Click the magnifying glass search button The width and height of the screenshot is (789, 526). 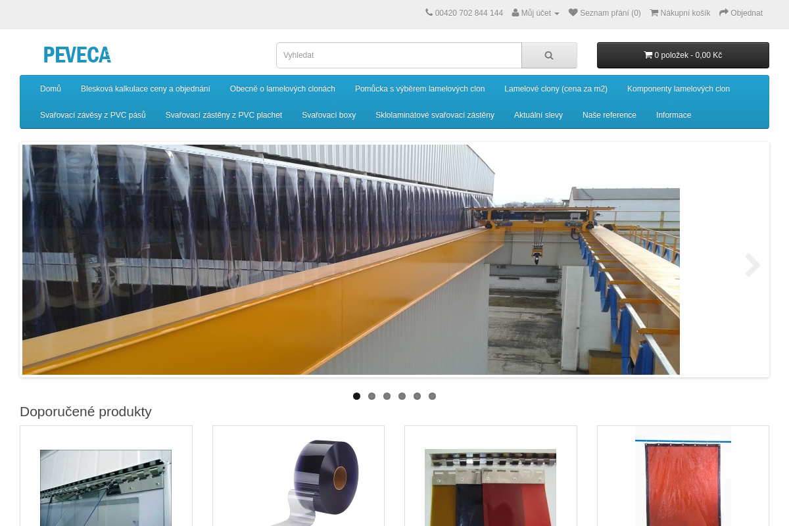coord(549,55)
